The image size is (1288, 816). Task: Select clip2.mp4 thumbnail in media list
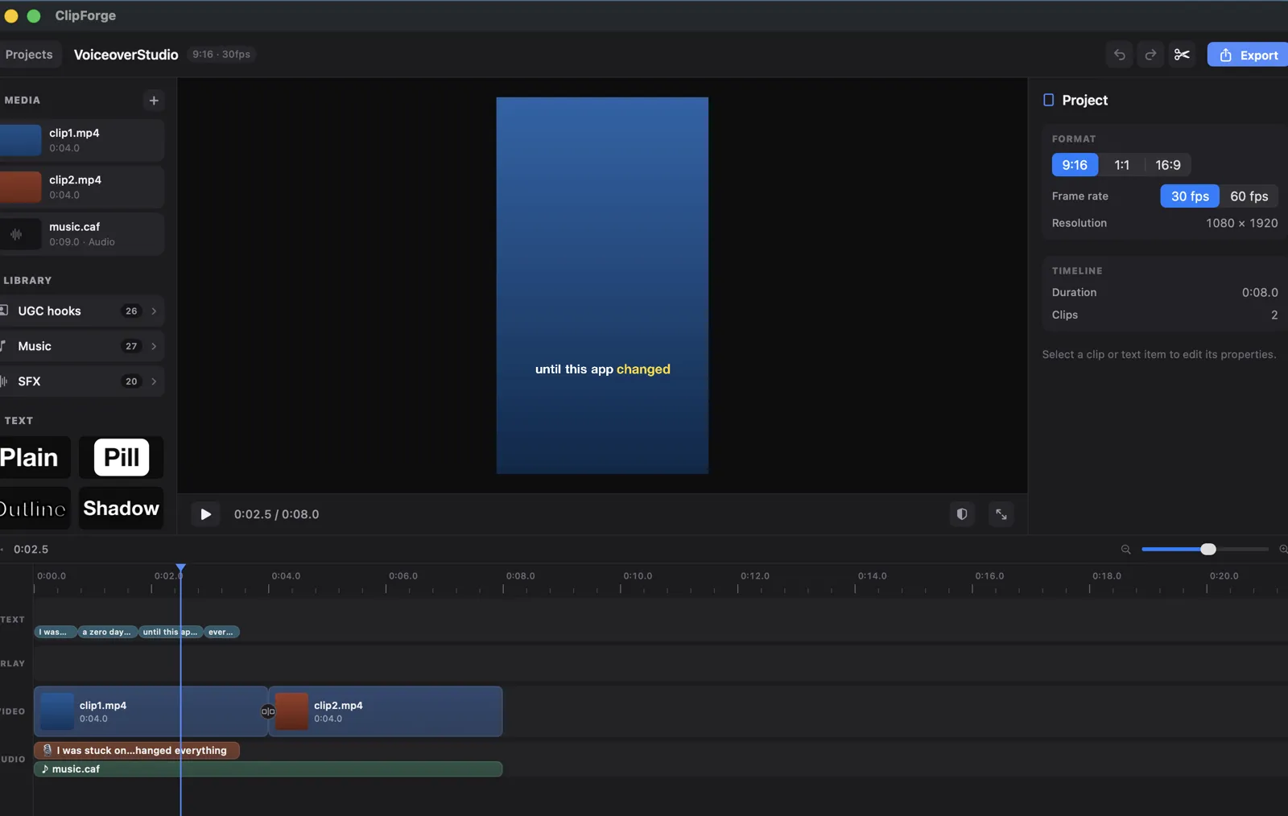[21, 187]
